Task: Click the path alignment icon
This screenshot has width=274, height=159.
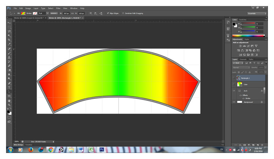Action: point(95,13)
